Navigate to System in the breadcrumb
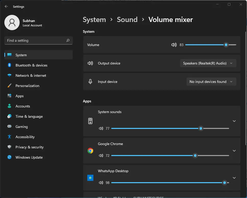The height and width of the screenshot is (198, 247). (x=94, y=20)
